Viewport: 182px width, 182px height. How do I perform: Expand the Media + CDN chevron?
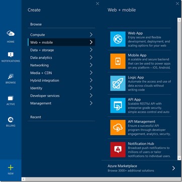pyautogui.click(x=91, y=73)
